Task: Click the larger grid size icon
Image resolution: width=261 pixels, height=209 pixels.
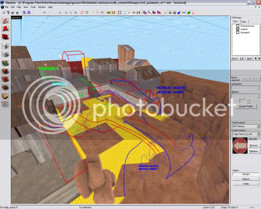Action: [x=17, y=13]
